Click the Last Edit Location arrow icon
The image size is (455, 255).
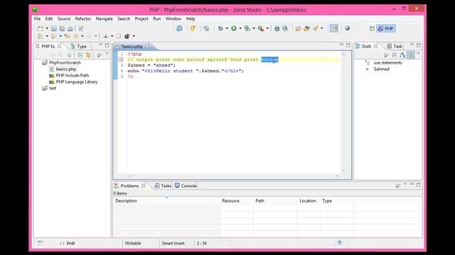click(x=68, y=36)
